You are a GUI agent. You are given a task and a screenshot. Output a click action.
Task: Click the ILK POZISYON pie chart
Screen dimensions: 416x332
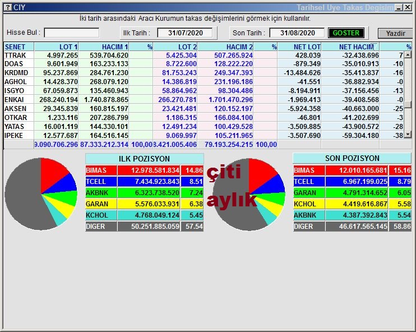pyautogui.click(x=41, y=194)
